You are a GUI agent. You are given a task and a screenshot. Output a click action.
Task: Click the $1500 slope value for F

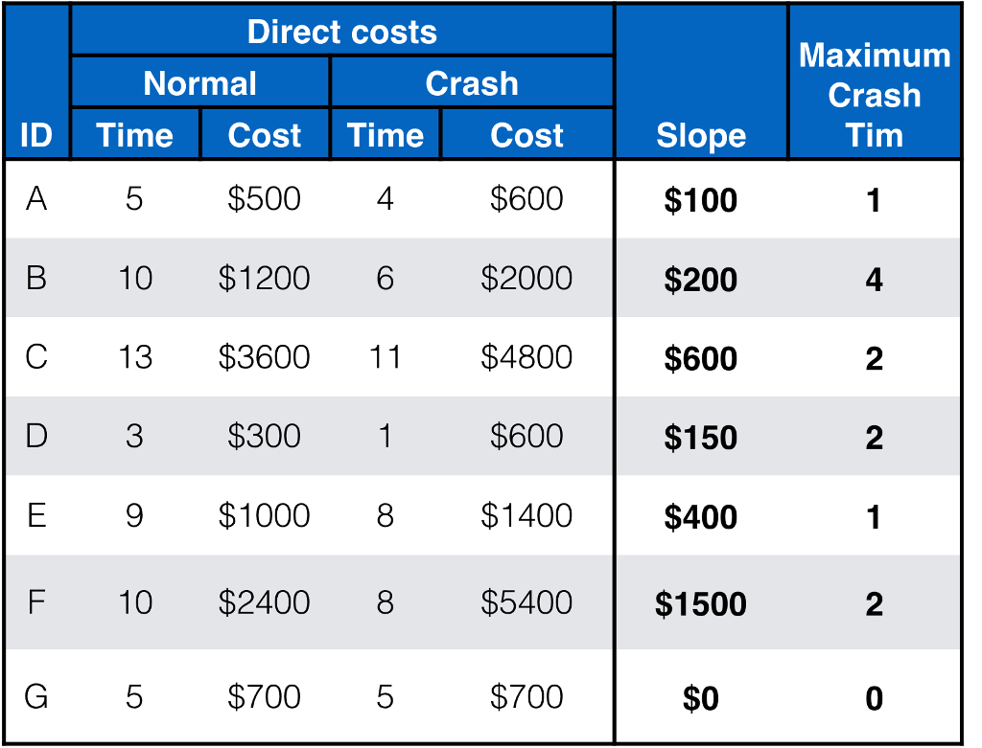[701, 604]
